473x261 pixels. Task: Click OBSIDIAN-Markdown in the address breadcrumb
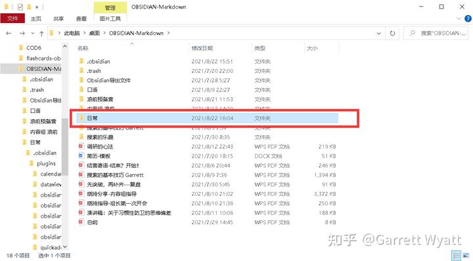(x=136, y=33)
